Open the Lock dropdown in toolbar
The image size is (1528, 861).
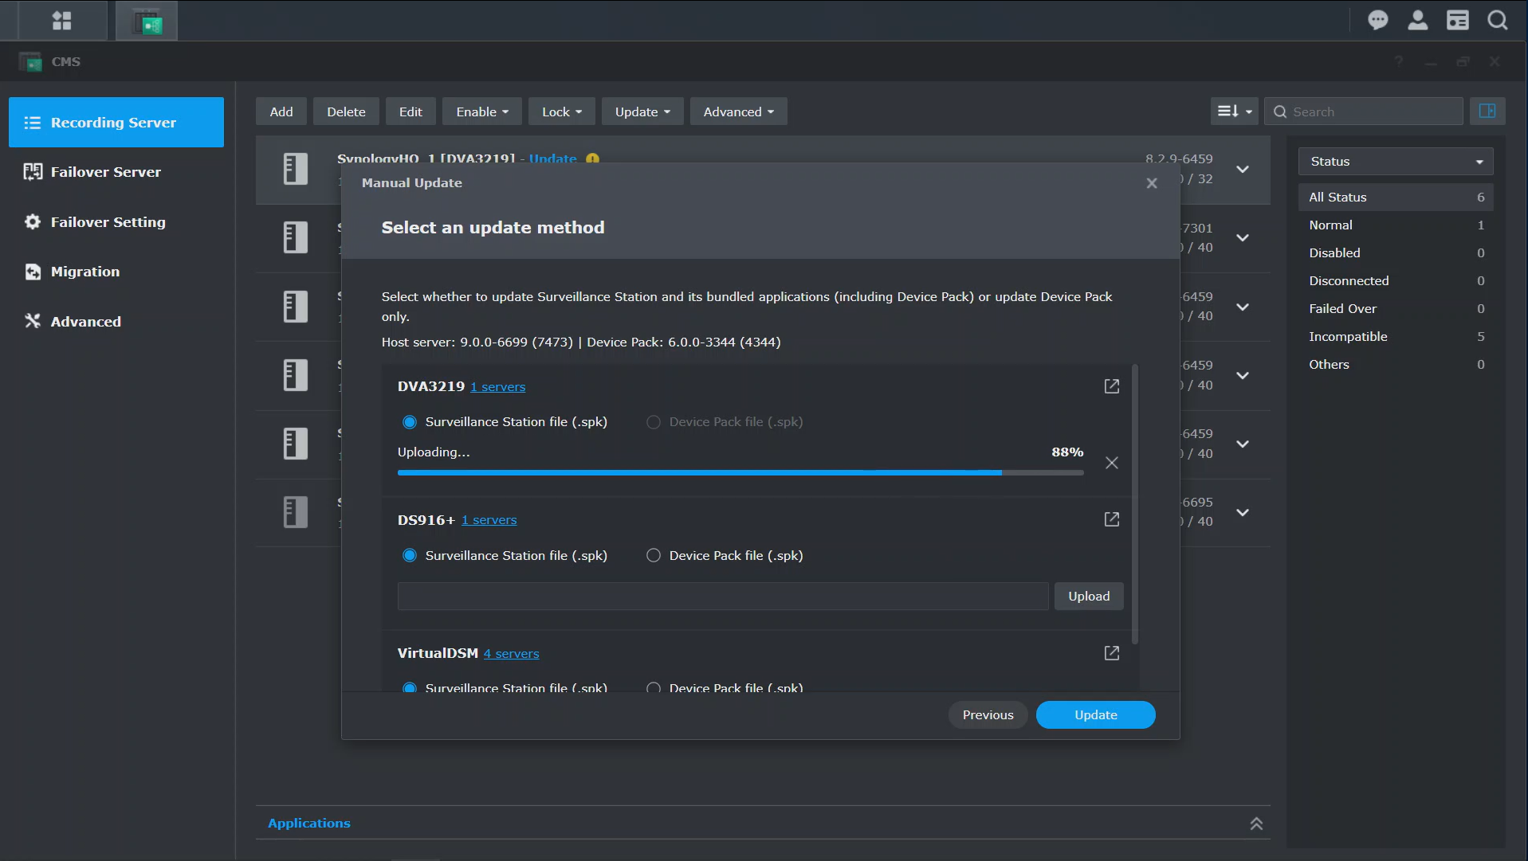561,112
